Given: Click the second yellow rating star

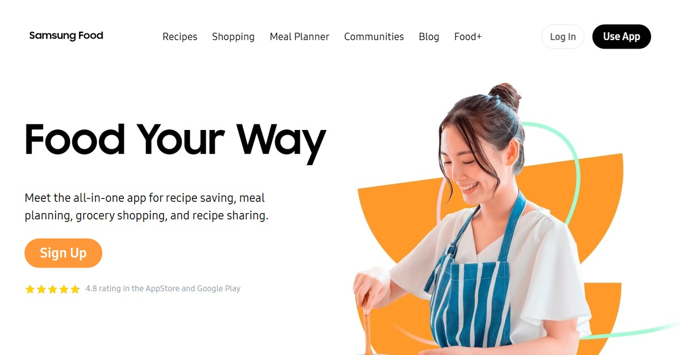Looking at the screenshot, I should pos(41,289).
